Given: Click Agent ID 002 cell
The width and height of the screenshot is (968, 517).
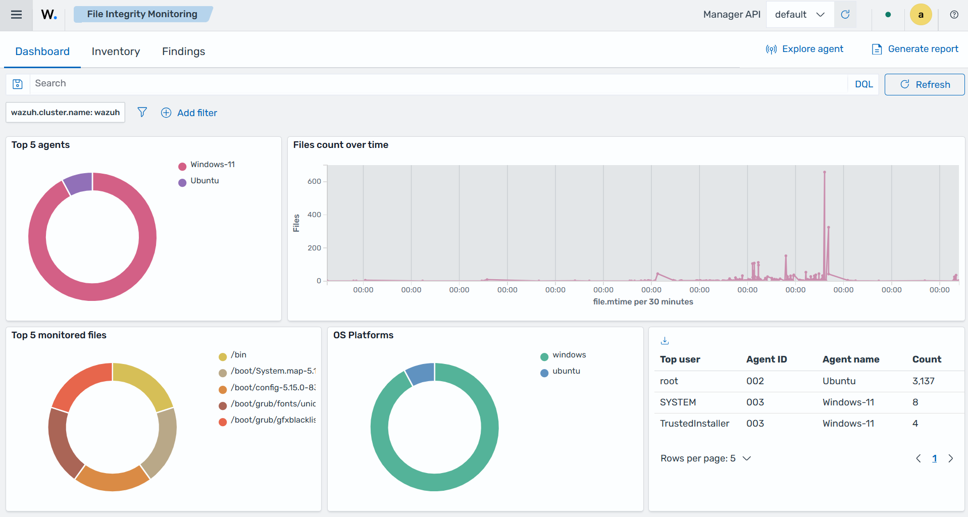Looking at the screenshot, I should (x=755, y=381).
